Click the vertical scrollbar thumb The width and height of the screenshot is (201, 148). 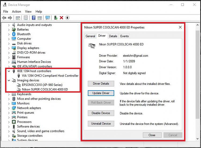click(x=198, y=74)
